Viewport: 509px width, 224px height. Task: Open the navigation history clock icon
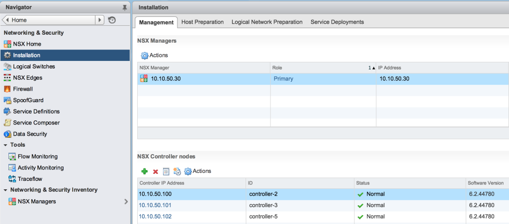click(112, 20)
